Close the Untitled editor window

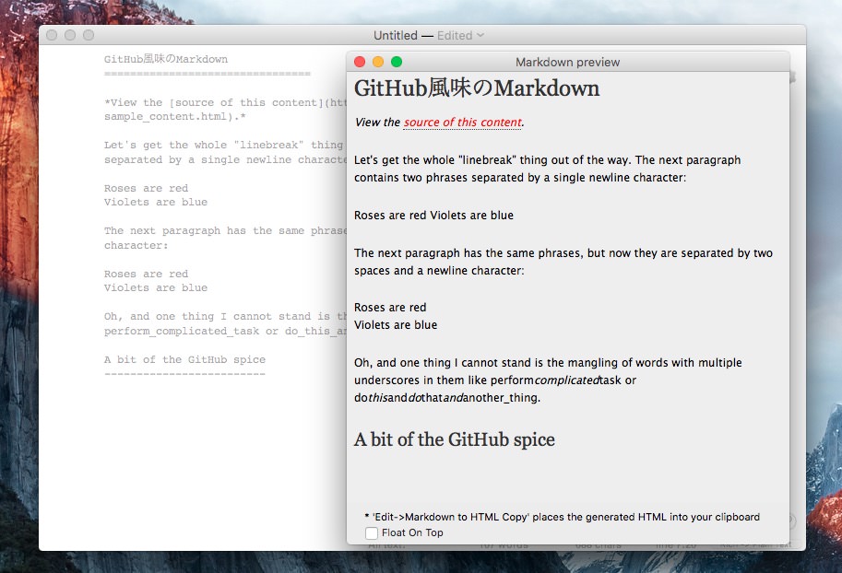(52, 35)
